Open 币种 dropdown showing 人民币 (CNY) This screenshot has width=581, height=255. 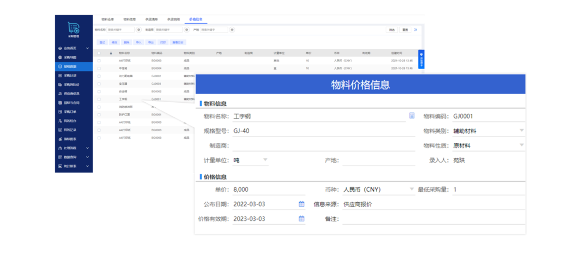tap(378, 189)
